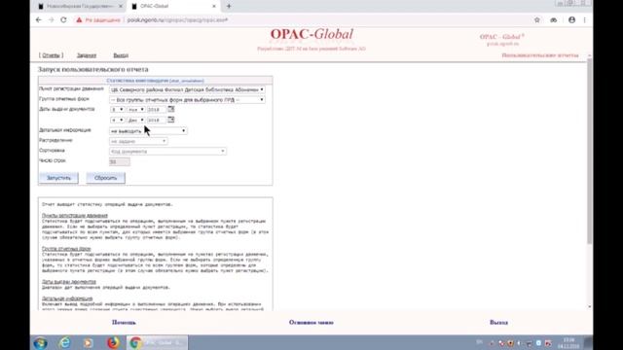
Task: Open calendar picker for the start date
Action: pos(171,109)
